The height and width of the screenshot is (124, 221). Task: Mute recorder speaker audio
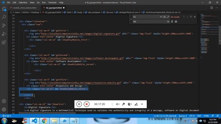point(118,104)
